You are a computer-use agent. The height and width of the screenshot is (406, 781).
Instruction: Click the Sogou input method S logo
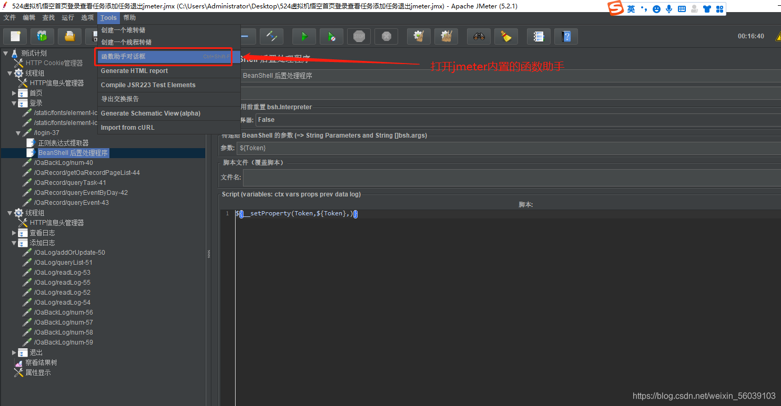(615, 8)
